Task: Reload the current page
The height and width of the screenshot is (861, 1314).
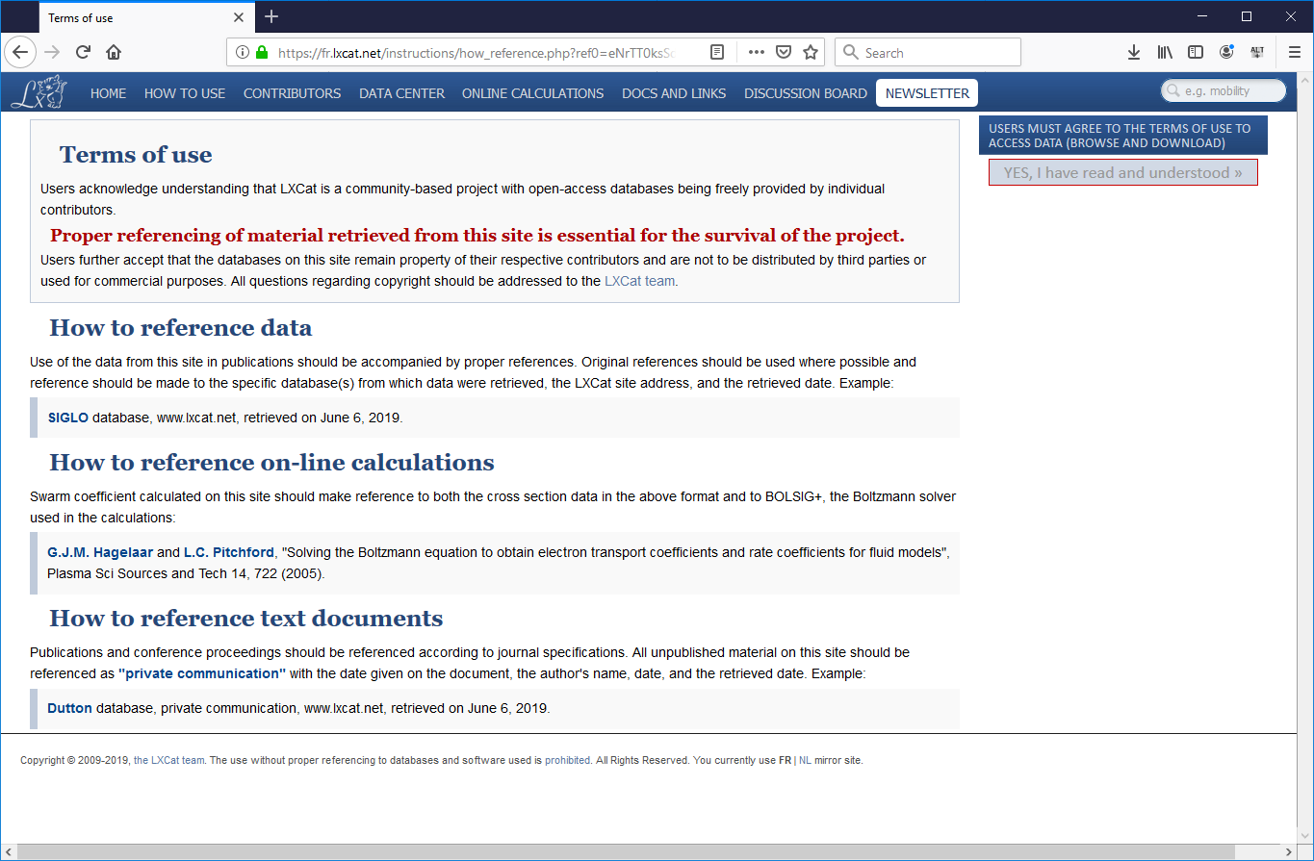Action: click(84, 52)
